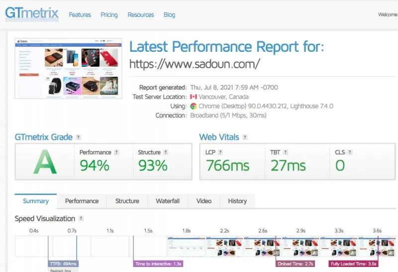
Task: Open the help icon beside GTmetrix Grade
Action: (79, 137)
